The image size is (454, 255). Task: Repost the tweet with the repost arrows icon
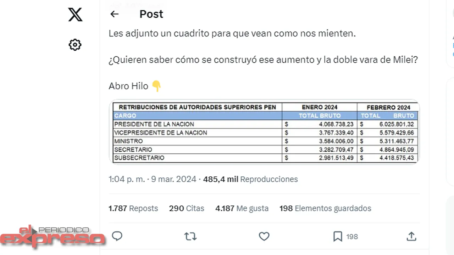[x=190, y=236]
